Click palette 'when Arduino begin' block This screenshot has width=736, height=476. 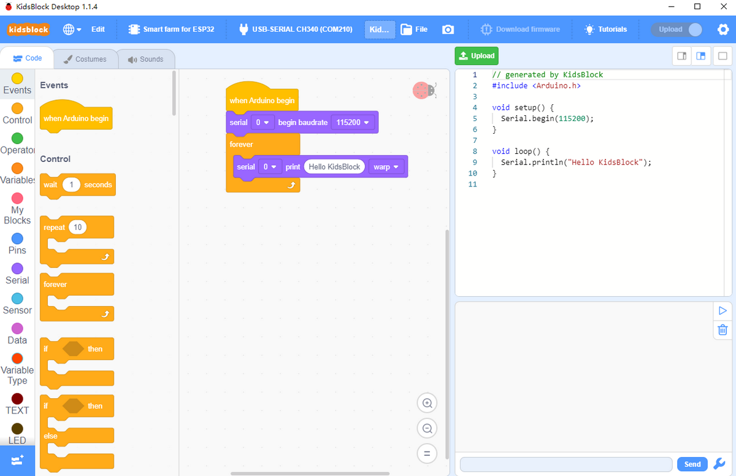point(76,118)
